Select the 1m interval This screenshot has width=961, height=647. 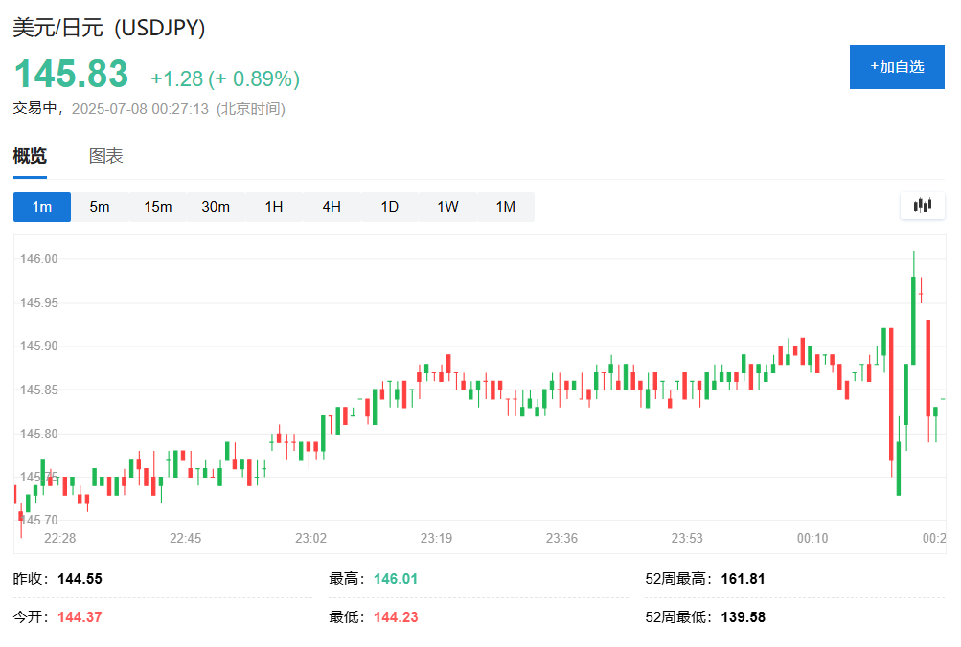point(42,207)
